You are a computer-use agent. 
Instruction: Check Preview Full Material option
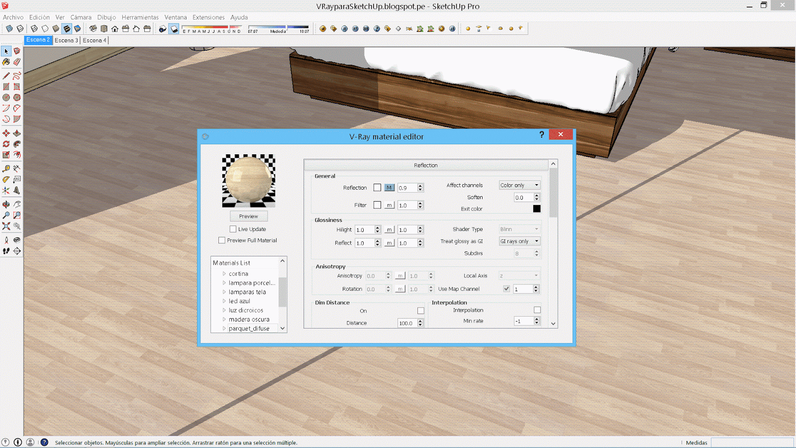point(222,240)
